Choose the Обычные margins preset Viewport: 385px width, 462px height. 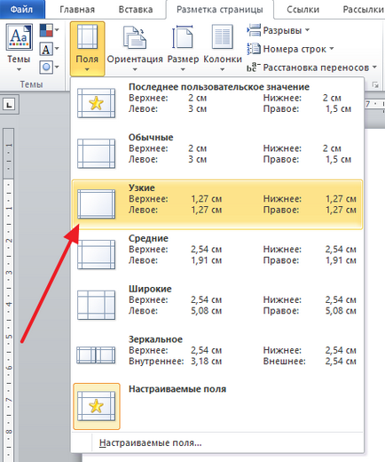pos(217,154)
